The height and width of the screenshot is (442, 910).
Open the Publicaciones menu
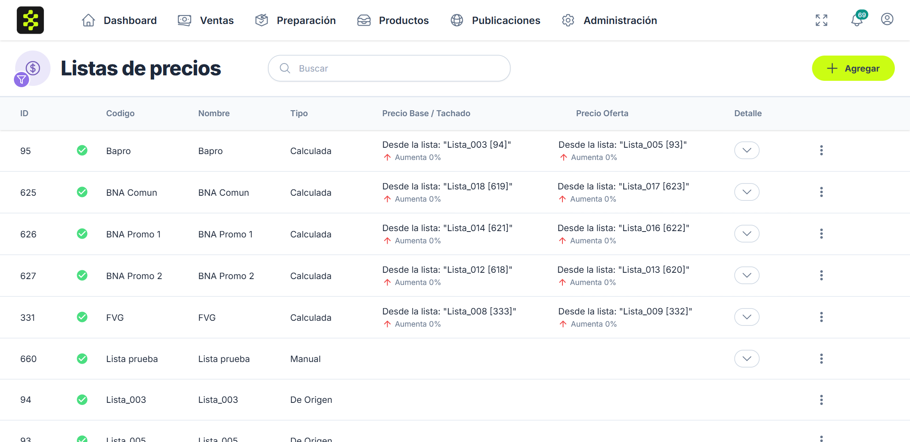(x=495, y=20)
